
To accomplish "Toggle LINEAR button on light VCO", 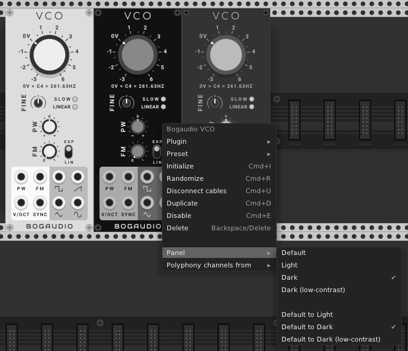I will 75,107.
